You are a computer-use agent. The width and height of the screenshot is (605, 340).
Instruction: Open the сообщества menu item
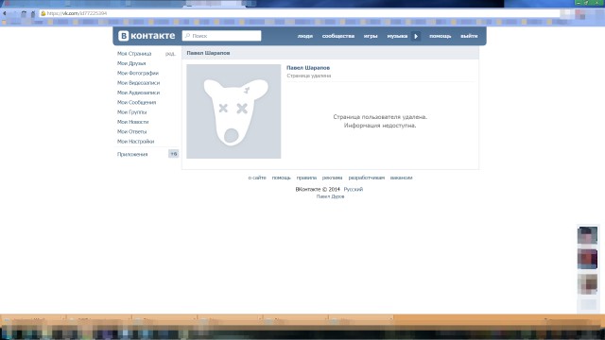338,36
